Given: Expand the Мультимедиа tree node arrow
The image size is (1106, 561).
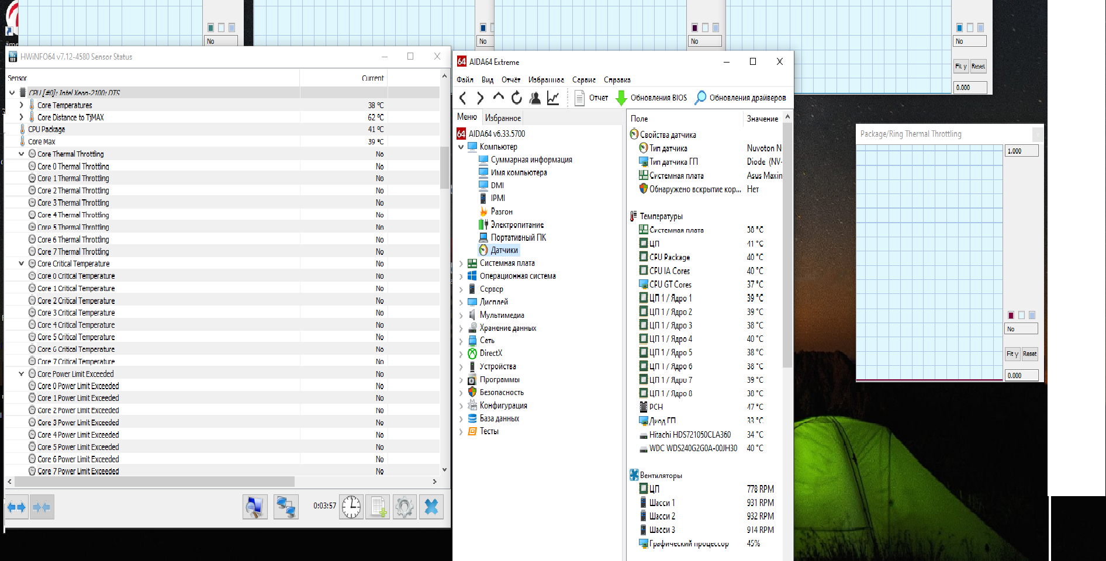Looking at the screenshot, I should [x=461, y=315].
